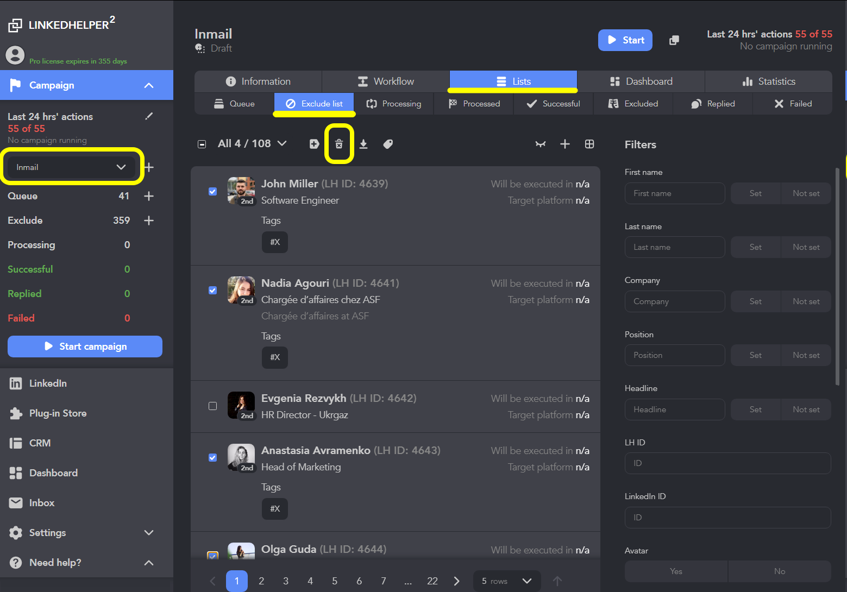Uncheck Nadia Agouri's checkbox
Viewport: 847px width, 592px height.
pyautogui.click(x=213, y=290)
